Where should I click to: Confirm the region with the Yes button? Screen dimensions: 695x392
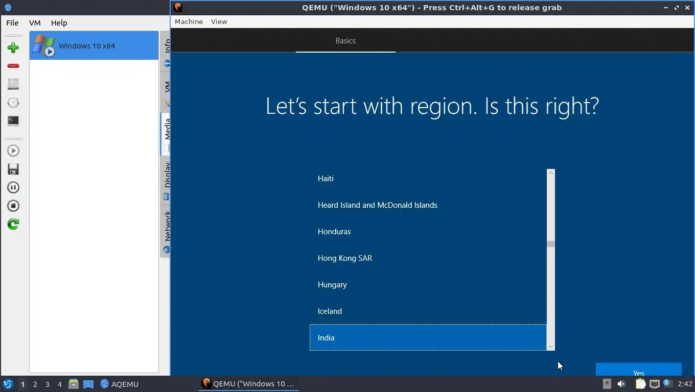(x=639, y=370)
